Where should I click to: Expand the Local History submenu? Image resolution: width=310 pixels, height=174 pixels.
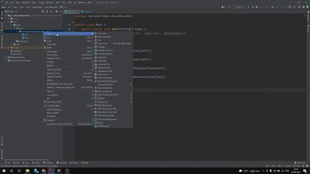tap(68, 95)
